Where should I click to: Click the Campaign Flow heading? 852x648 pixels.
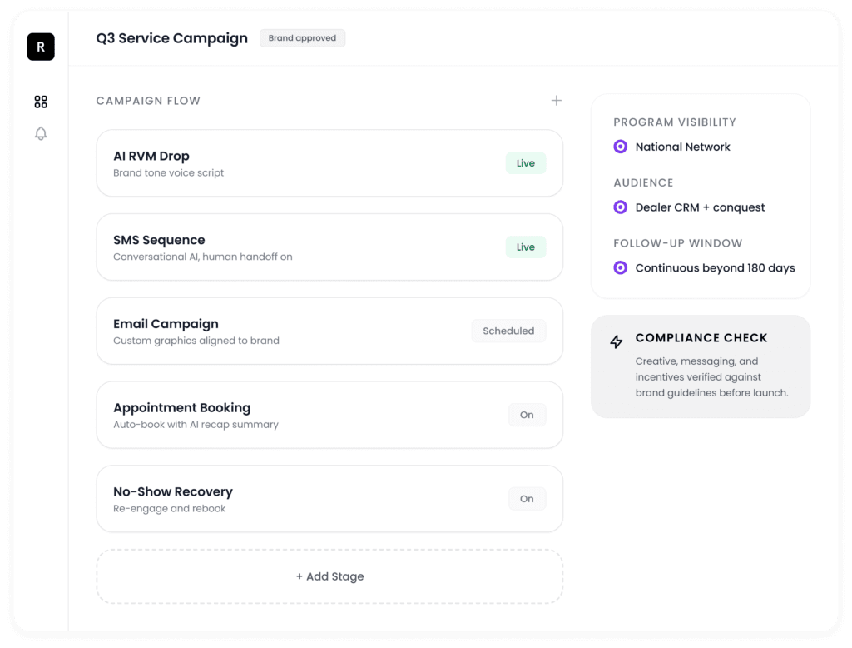pyautogui.click(x=148, y=101)
